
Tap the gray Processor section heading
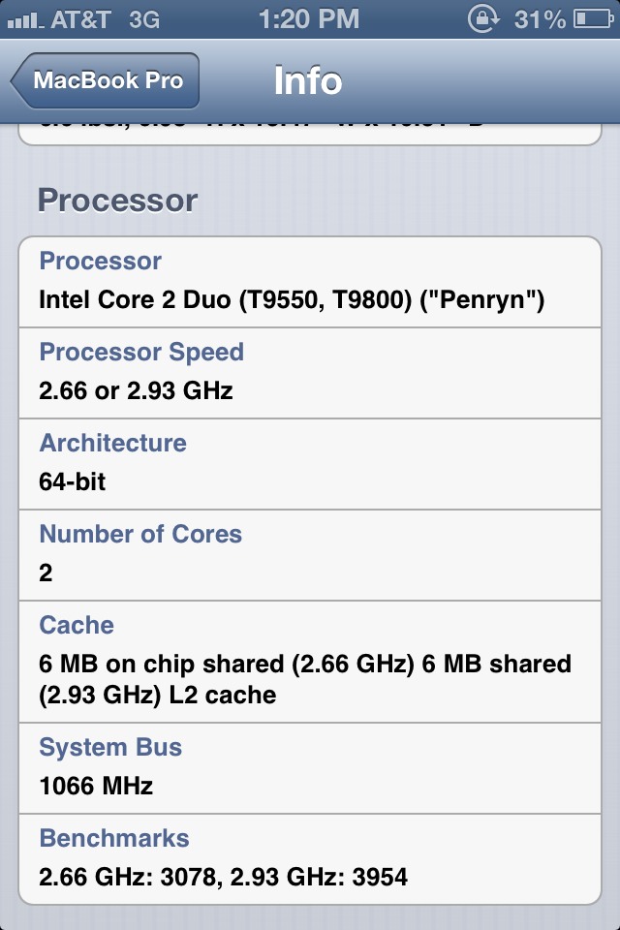pos(117,201)
